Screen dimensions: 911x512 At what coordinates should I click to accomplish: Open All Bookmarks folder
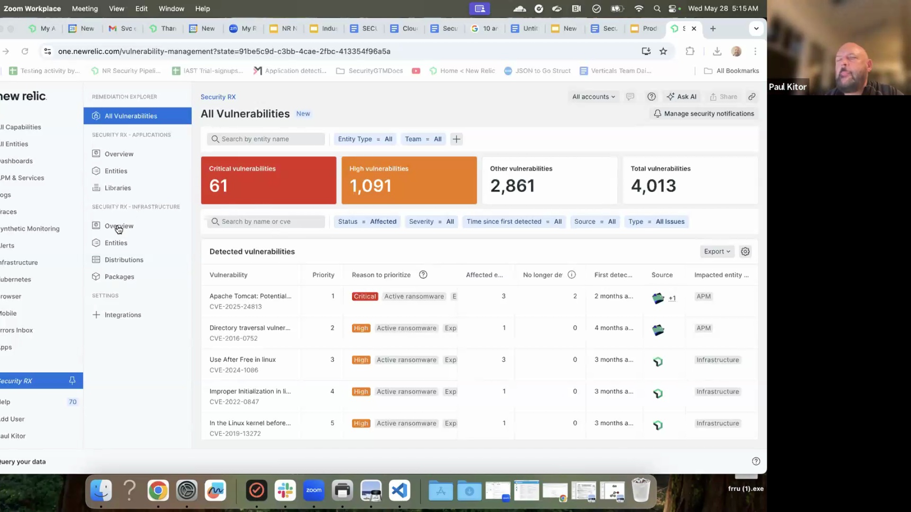(x=731, y=71)
